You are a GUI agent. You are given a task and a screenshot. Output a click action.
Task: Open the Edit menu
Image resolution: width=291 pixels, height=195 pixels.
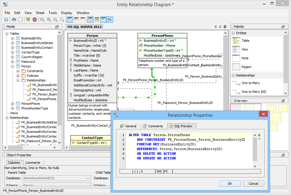pyautogui.click(x=17, y=13)
